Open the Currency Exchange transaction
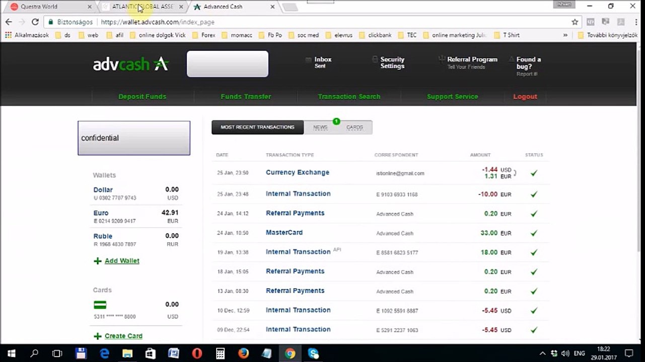Image resolution: width=645 pixels, height=362 pixels. click(x=298, y=172)
